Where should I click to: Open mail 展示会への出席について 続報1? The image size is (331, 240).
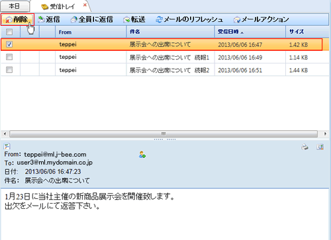click(x=169, y=58)
